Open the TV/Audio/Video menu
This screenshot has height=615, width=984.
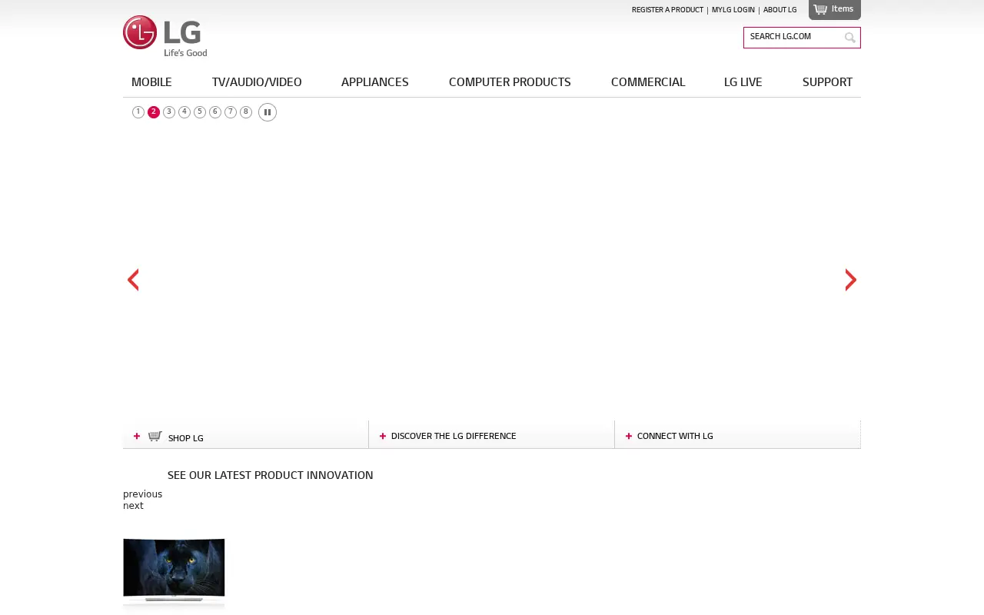click(257, 82)
